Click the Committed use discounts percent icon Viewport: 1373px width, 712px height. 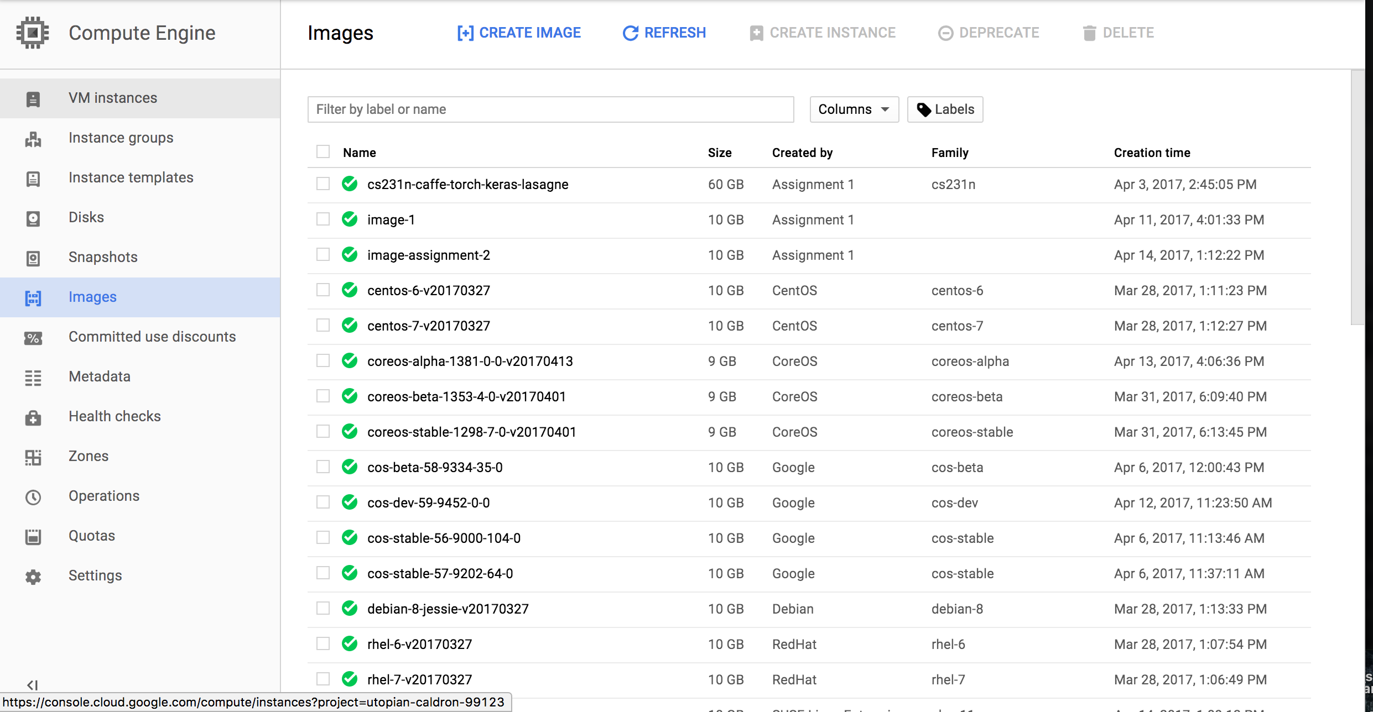point(33,338)
